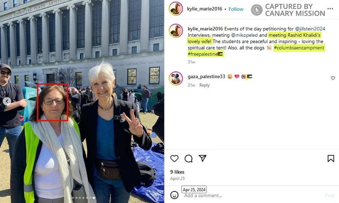Open @jillstein2024 profile mention
Screen dimensions: 339x203
[310, 29]
